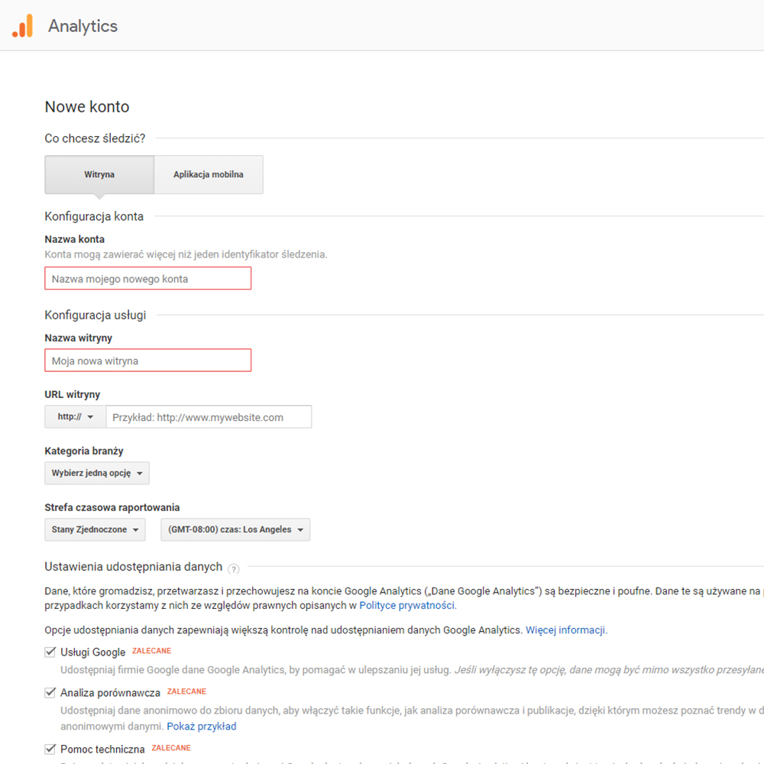Click the Nazwa witryny input field
Screen dimensions: 764x764
tap(147, 360)
